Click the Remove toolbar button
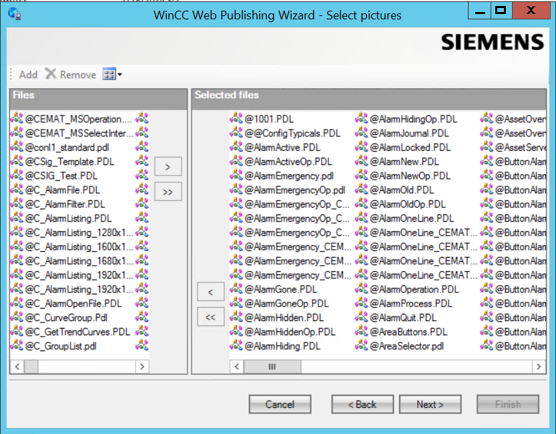The width and height of the screenshot is (556, 434). pos(71,75)
